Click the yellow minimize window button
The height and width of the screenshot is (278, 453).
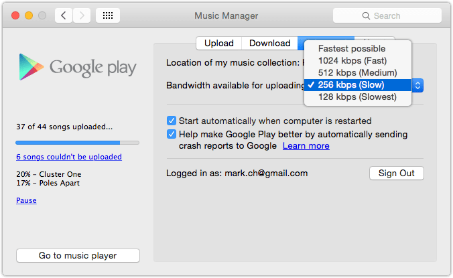29,15
